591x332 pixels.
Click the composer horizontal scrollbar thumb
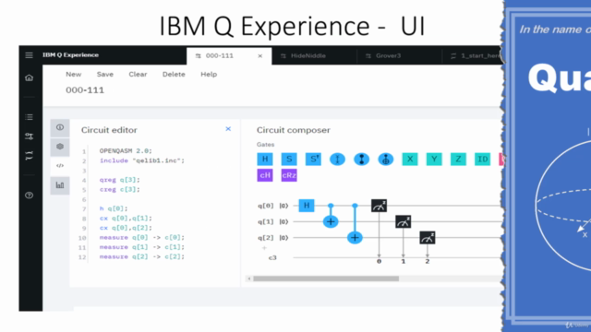click(326, 279)
